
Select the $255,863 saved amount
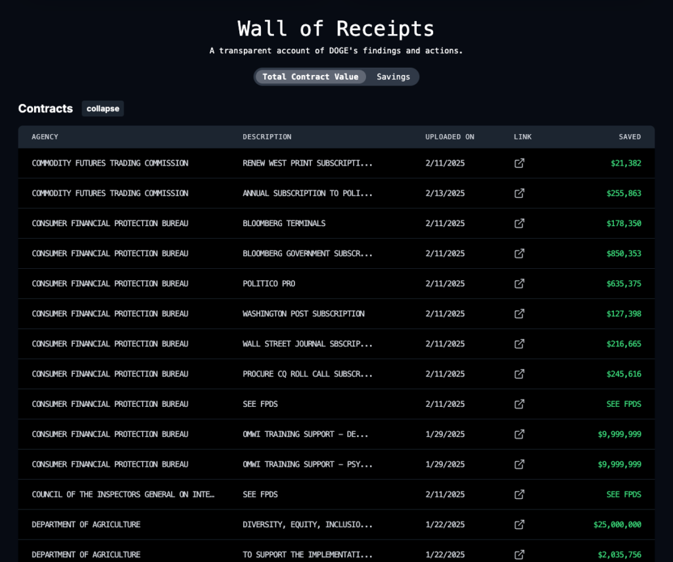[624, 193]
